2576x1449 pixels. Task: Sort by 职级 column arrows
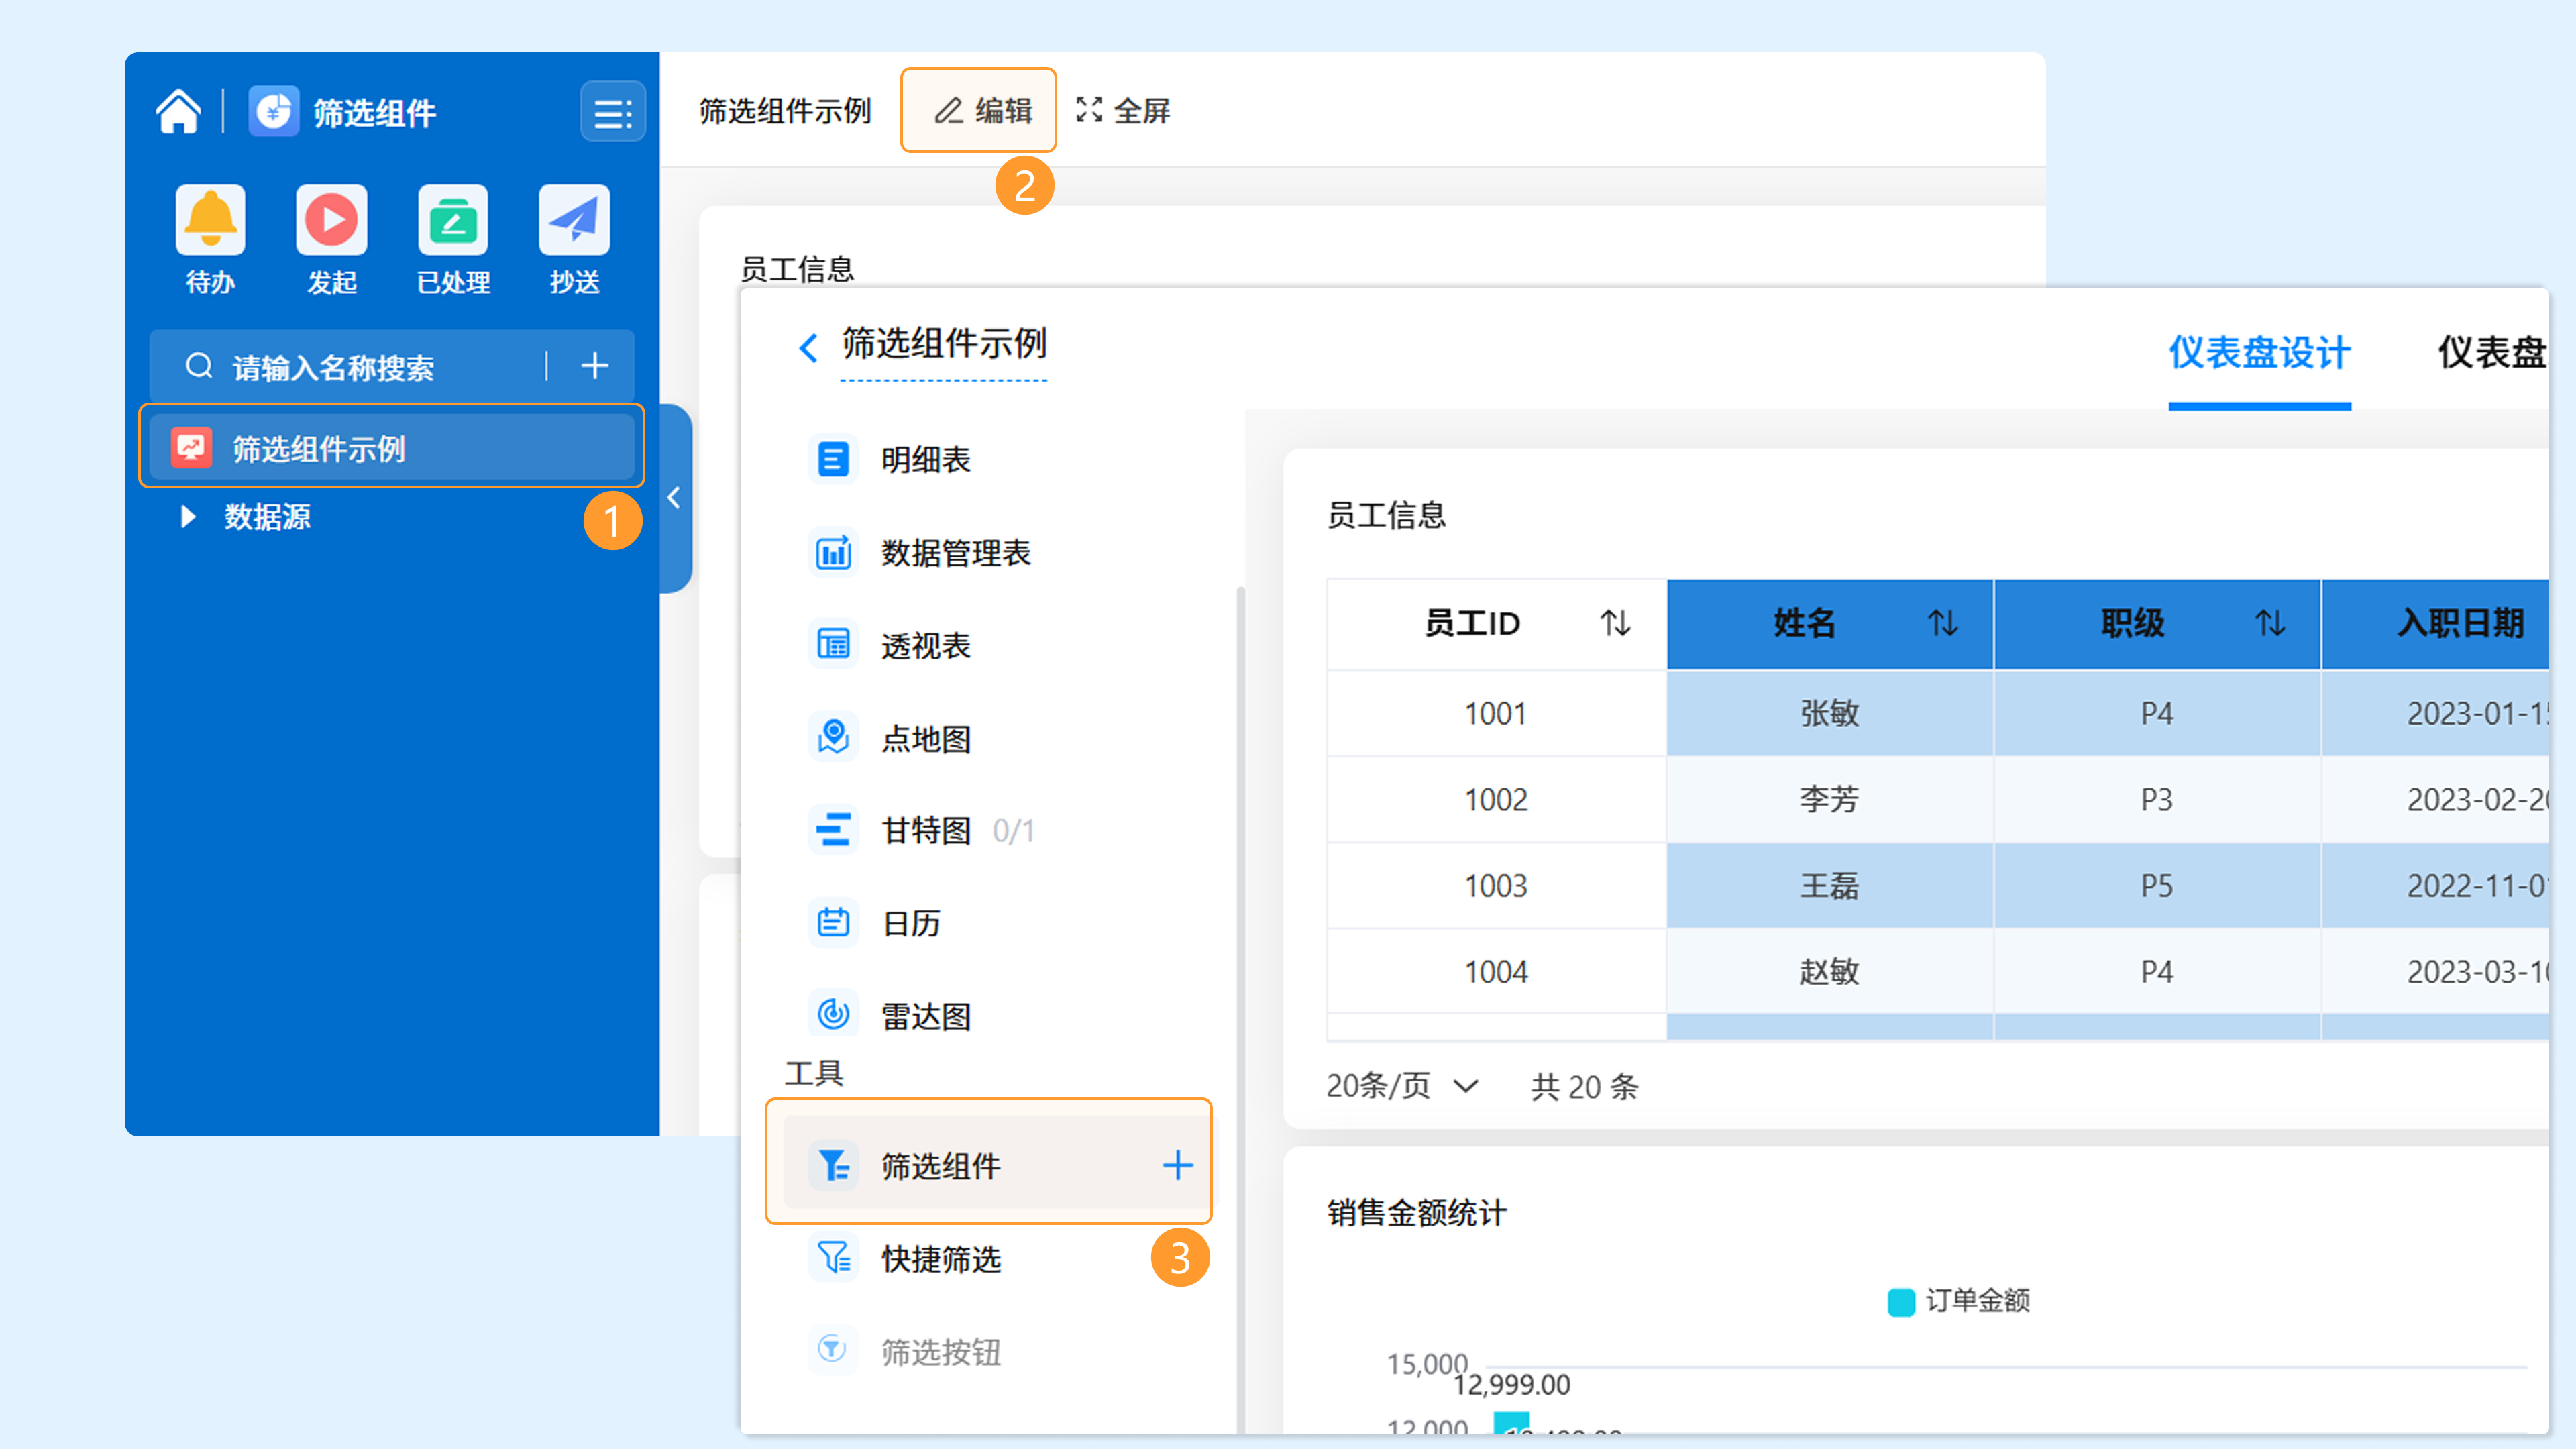tap(2271, 623)
